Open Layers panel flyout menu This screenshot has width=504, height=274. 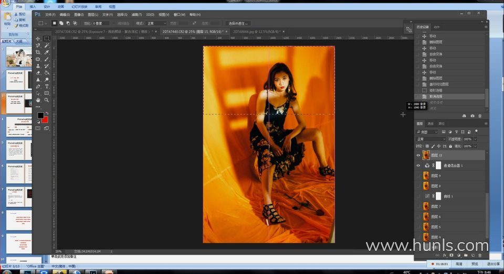point(486,124)
